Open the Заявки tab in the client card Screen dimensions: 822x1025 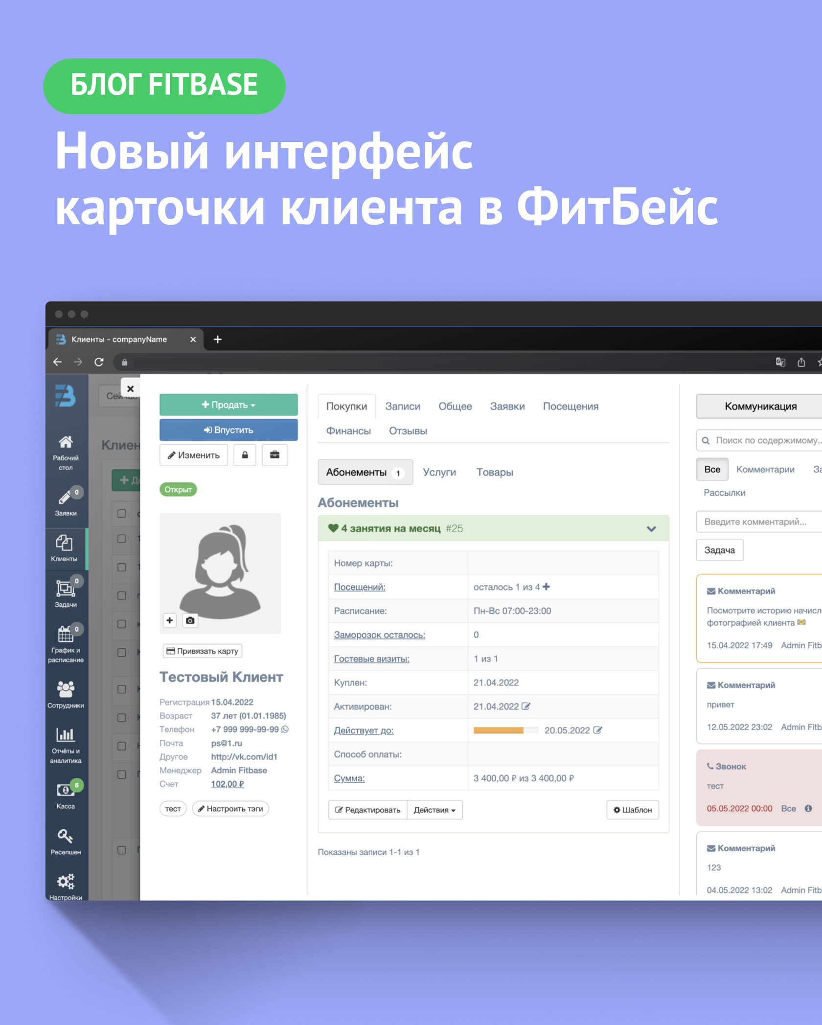pyautogui.click(x=507, y=406)
